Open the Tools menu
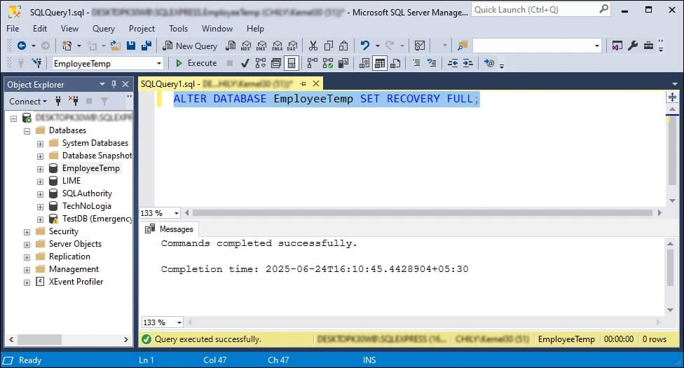 (179, 28)
